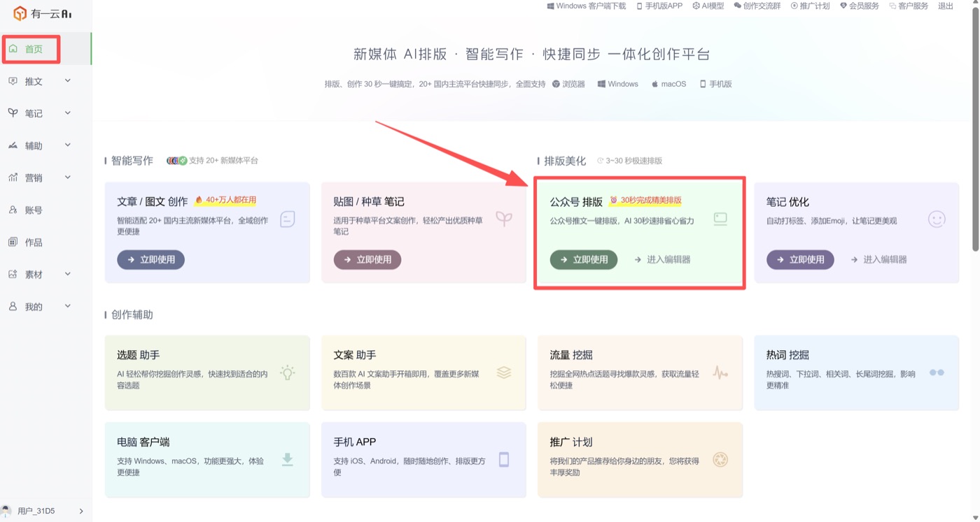Expand the 笔记 menu chevron
Image resolution: width=980 pixels, height=522 pixels.
click(x=68, y=113)
